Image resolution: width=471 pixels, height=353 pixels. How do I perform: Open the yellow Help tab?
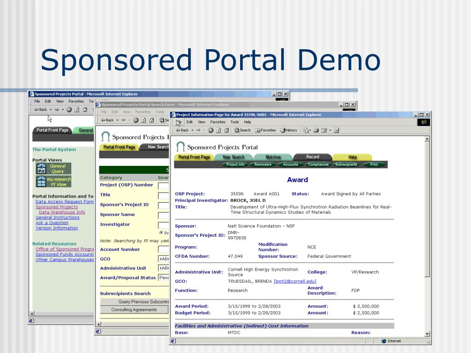[x=352, y=157]
